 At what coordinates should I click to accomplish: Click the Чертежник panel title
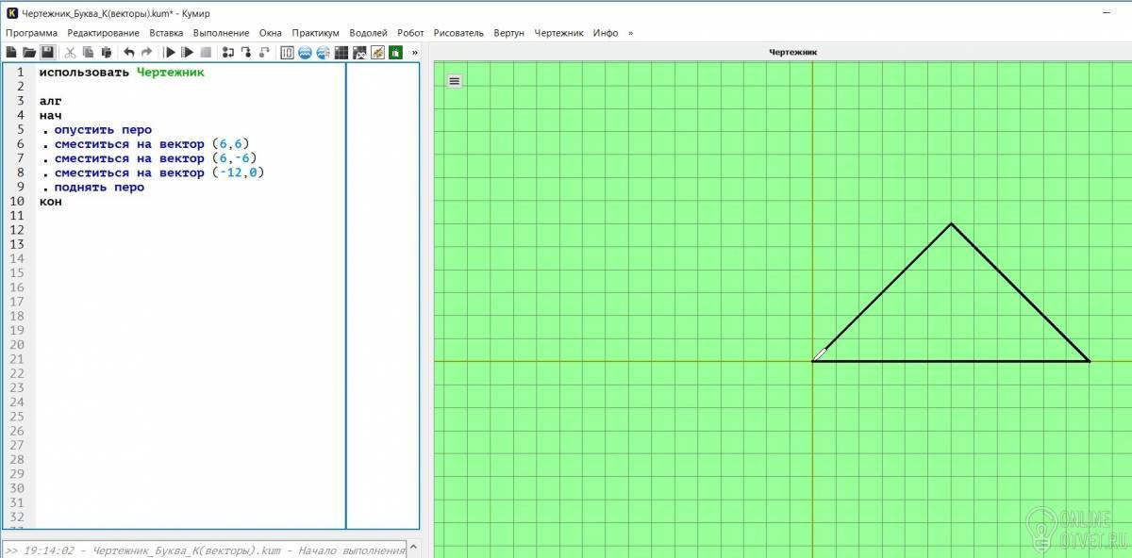pos(793,52)
